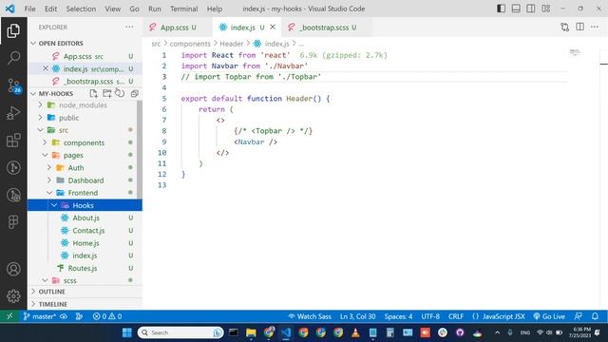Open the Terminal menu
This screenshot has height=342, width=608.
(x=183, y=9)
